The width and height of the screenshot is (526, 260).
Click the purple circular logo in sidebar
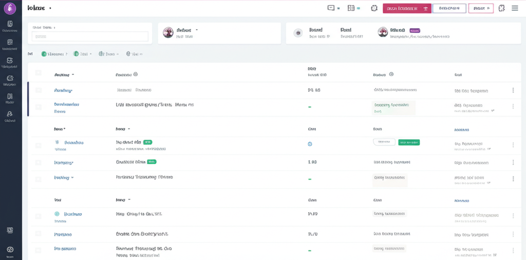[x=10, y=8]
